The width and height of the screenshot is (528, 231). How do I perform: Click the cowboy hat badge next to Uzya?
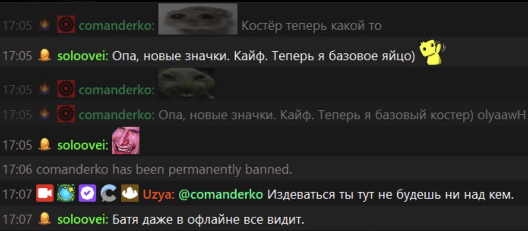point(130,194)
